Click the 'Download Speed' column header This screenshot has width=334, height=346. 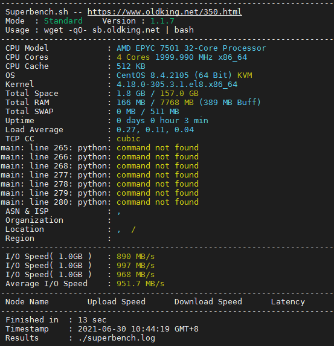click(208, 302)
